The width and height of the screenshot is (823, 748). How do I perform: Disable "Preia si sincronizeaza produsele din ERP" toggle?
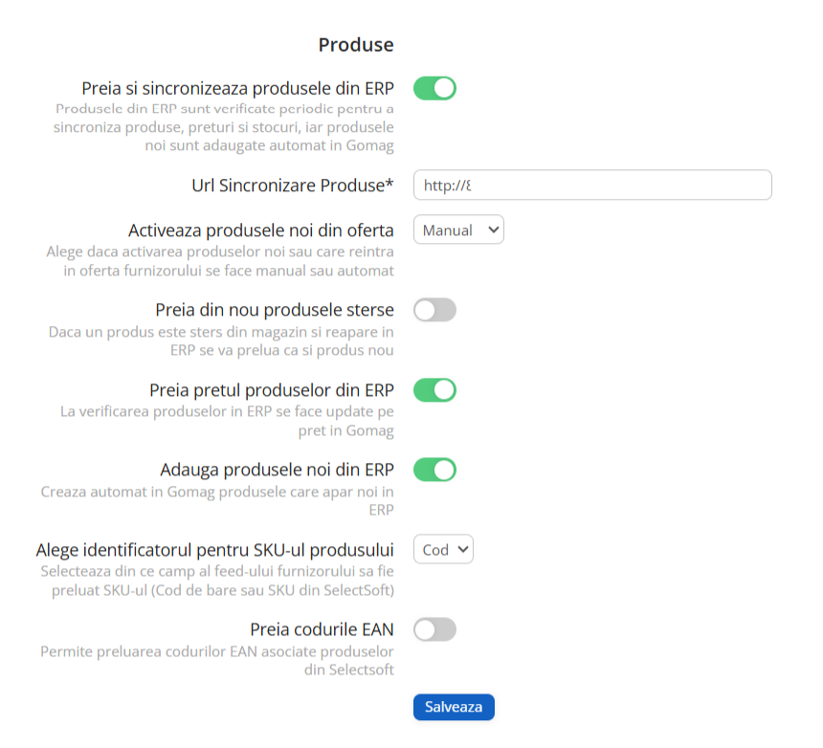(434, 88)
